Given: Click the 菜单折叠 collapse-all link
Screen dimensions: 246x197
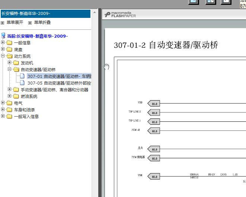Looking at the screenshot, I should coord(42,22).
